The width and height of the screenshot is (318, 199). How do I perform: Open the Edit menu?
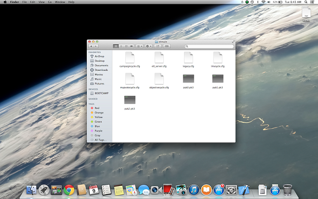[x=32, y=2]
